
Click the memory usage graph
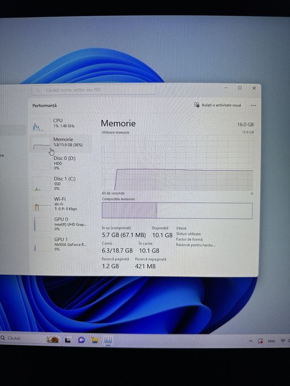177,163
